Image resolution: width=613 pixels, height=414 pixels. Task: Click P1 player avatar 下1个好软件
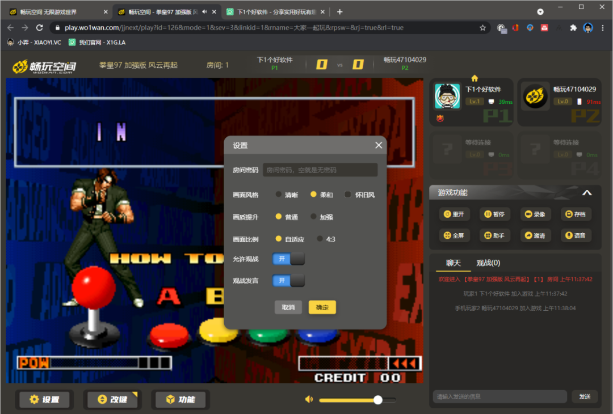click(447, 96)
